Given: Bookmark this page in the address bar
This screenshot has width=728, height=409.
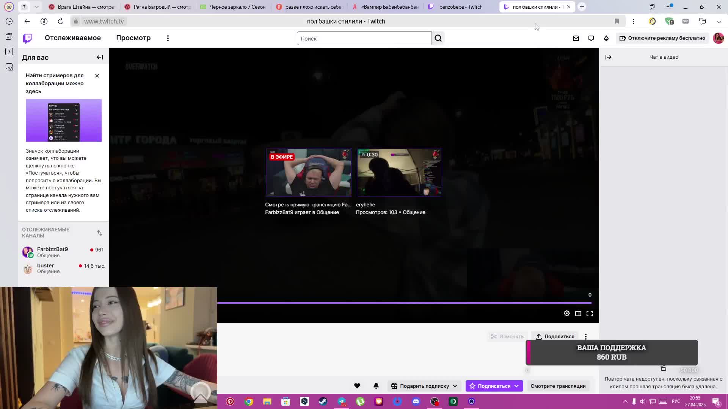Looking at the screenshot, I should pyautogui.click(x=617, y=22).
